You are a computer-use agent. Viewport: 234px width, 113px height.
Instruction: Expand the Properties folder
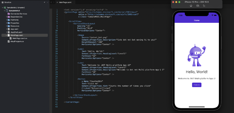(x=6, y=23)
